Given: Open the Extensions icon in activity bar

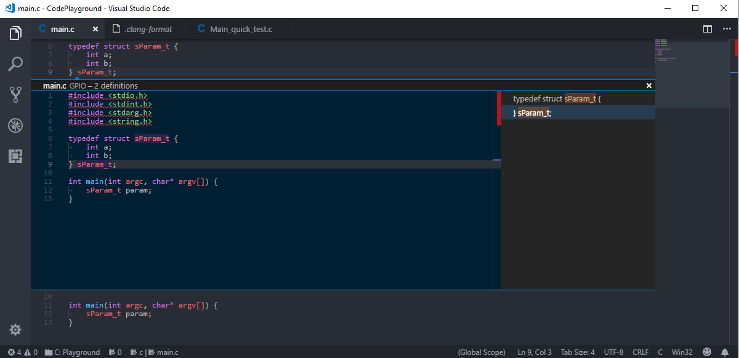Looking at the screenshot, I should pos(15,156).
